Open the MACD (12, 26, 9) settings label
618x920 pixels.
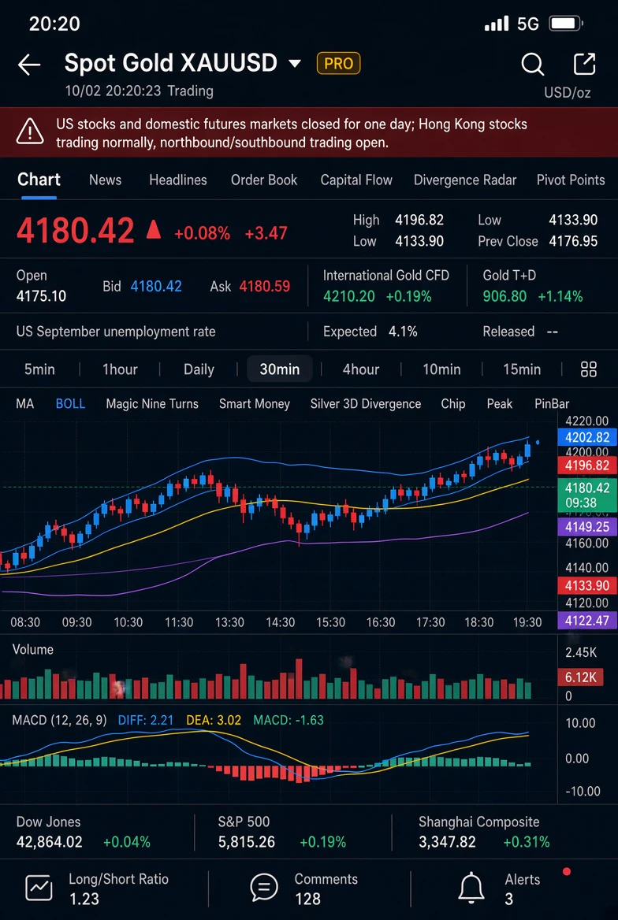[x=59, y=720]
